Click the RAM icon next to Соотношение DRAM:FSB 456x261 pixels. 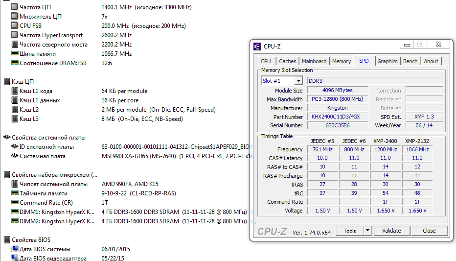pos(14,63)
